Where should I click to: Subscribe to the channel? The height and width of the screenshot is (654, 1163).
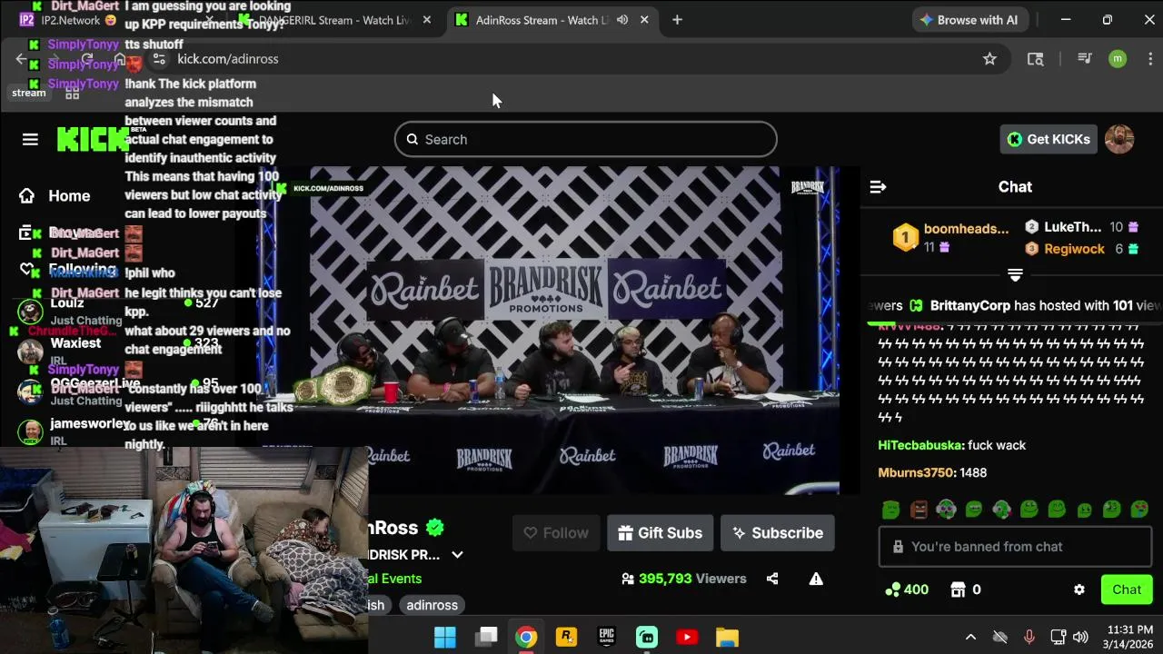[x=778, y=533]
